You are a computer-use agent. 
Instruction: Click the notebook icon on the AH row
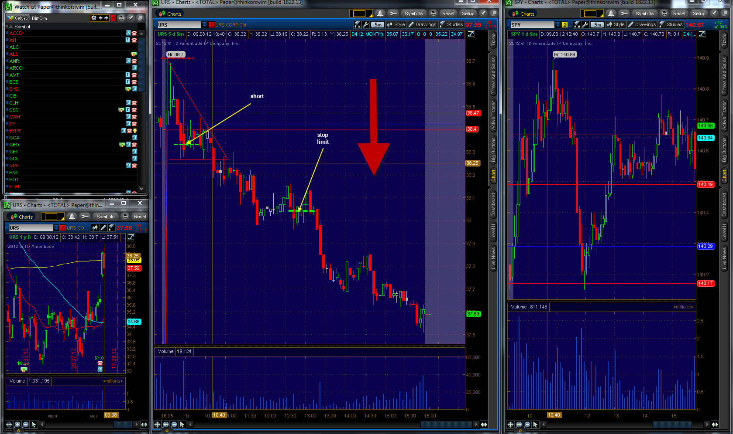pyautogui.click(x=128, y=40)
